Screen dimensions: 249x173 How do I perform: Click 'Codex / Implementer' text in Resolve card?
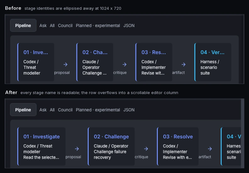(x=175, y=149)
